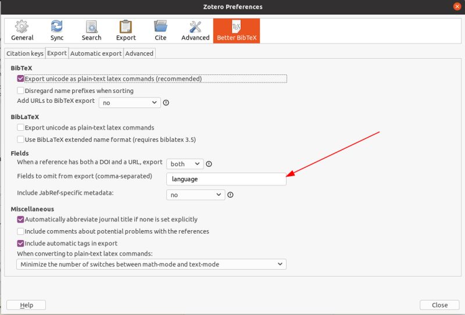Open the Include JabRef-specific metadata dropdown
The image size is (465, 315).
[196, 195]
